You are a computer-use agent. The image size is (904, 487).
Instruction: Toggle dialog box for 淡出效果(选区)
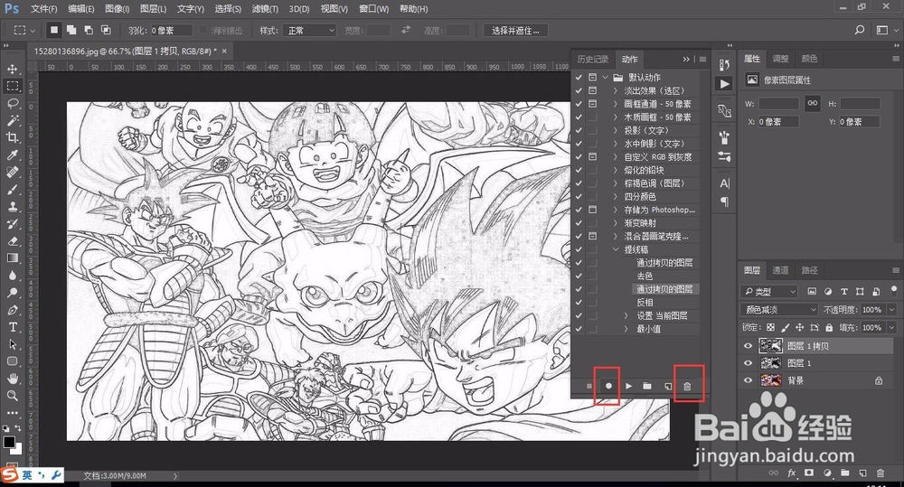coord(592,90)
